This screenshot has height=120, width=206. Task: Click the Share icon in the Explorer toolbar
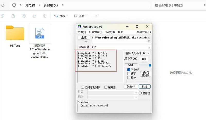pos(34,16)
